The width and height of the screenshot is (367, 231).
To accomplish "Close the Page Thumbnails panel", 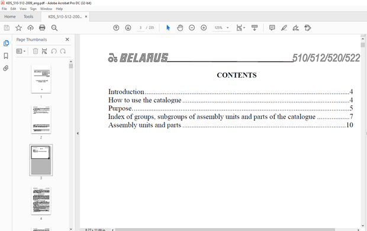I will [67, 39].
